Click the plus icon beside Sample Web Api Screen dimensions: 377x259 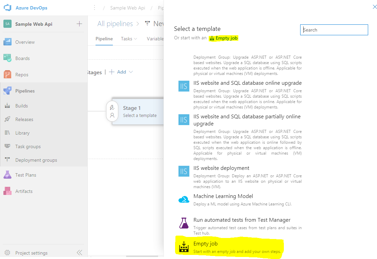[x=79, y=24]
